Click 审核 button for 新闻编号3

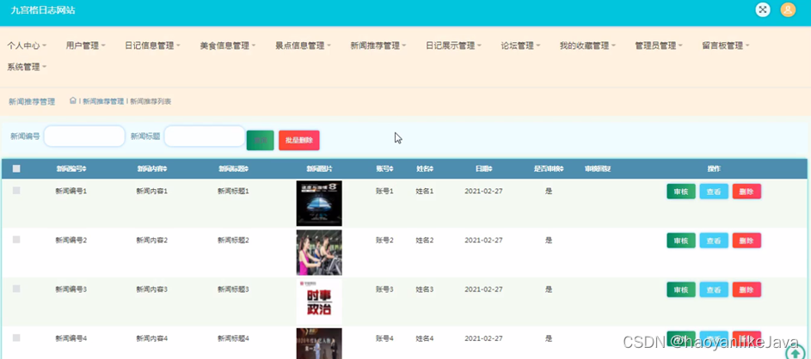click(x=680, y=289)
